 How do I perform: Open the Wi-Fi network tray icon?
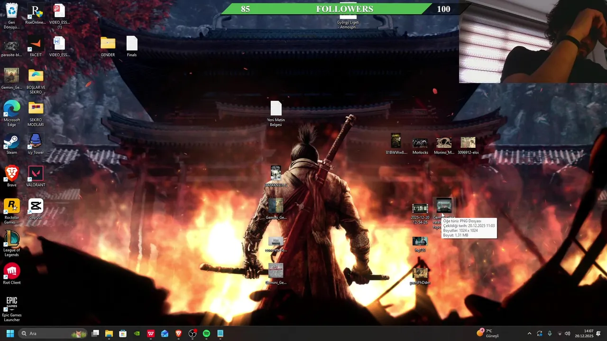click(x=560, y=333)
